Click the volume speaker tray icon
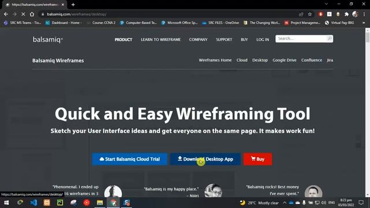 tap(324, 203)
